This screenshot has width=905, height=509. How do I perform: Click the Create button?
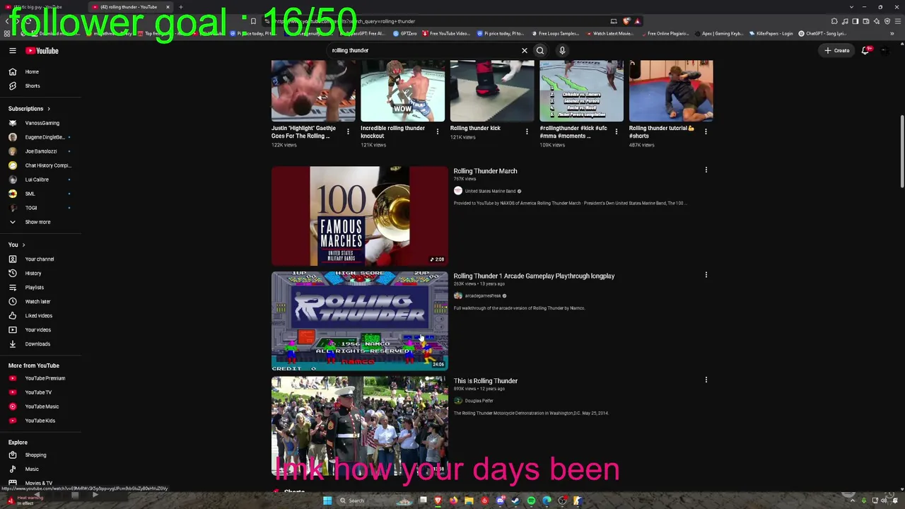pyautogui.click(x=837, y=50)
